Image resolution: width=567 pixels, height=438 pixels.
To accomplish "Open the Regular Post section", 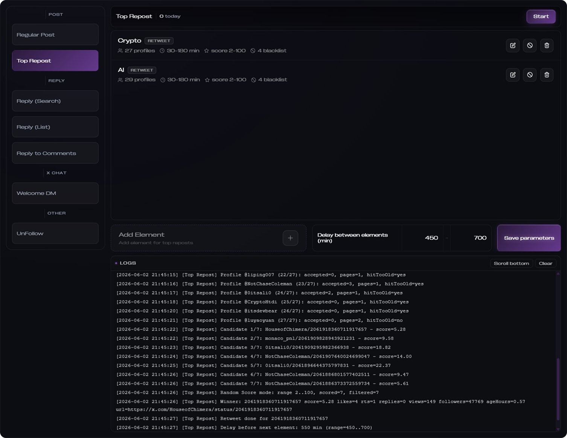I will pyautogui.click(x=55, y=35).
